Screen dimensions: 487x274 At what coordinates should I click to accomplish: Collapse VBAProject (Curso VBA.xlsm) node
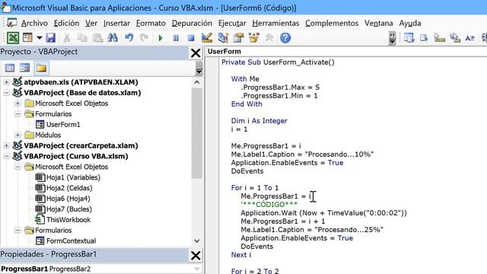pyautogui.click(x=6, y=156)
